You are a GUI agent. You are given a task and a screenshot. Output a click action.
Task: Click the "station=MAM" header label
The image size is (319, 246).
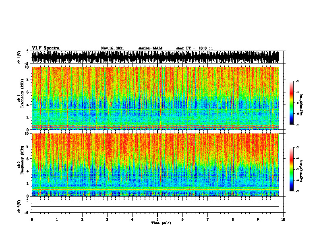point(150,48)
